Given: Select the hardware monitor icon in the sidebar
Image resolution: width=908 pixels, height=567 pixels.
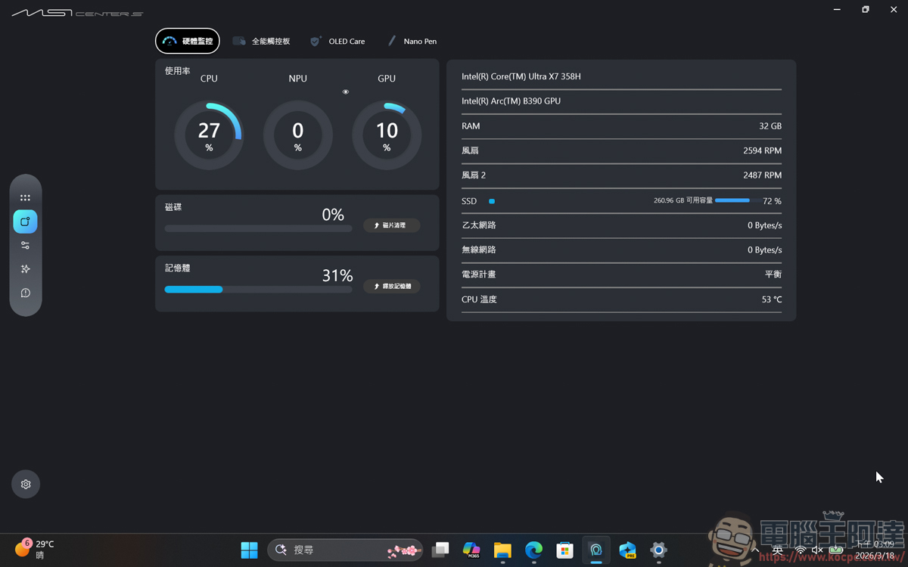Looking at the screenshot, I should 26,222.
